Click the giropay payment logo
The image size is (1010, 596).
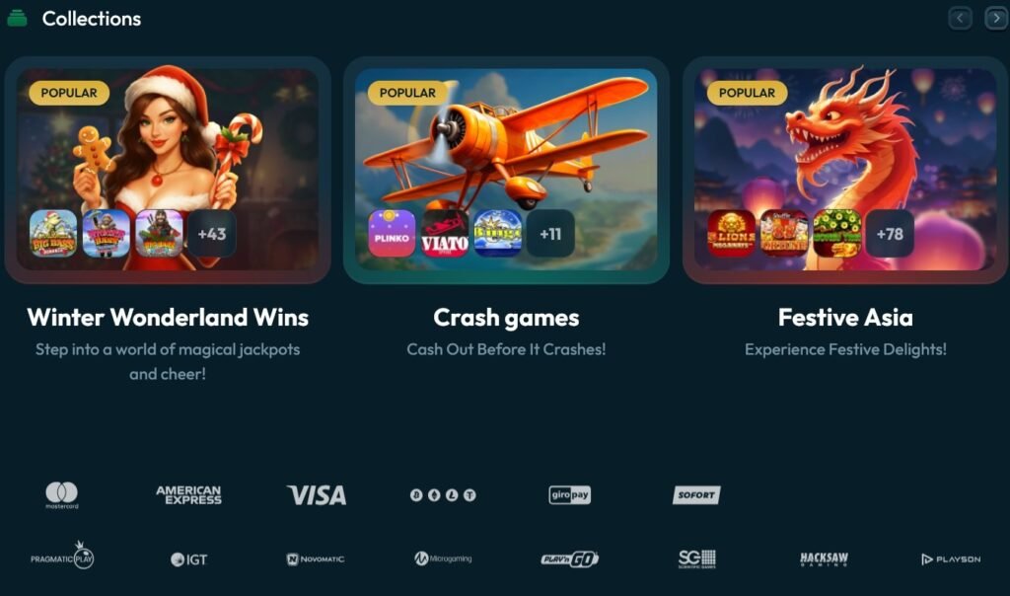[569, 494]
